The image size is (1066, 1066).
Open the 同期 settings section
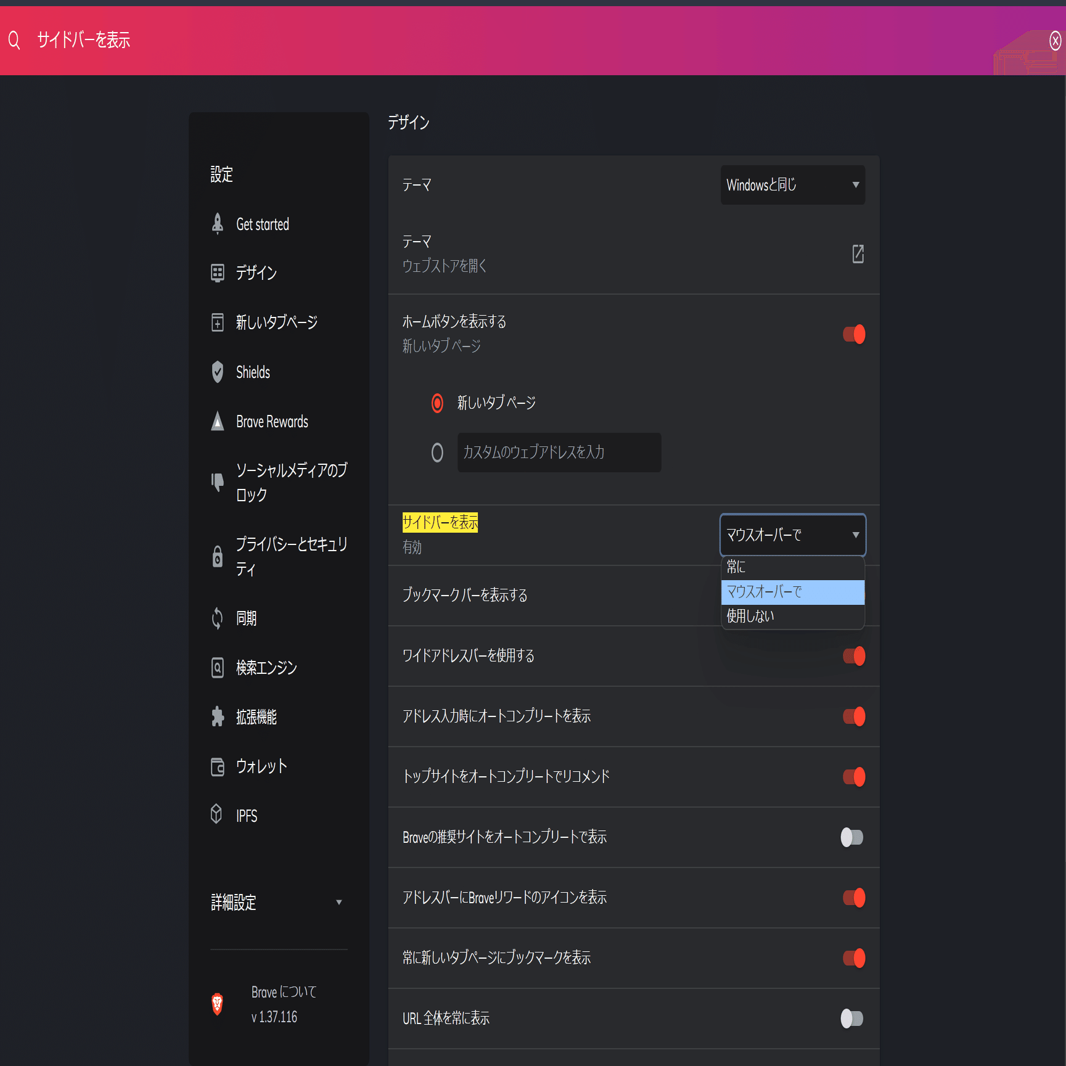[246, 618]
